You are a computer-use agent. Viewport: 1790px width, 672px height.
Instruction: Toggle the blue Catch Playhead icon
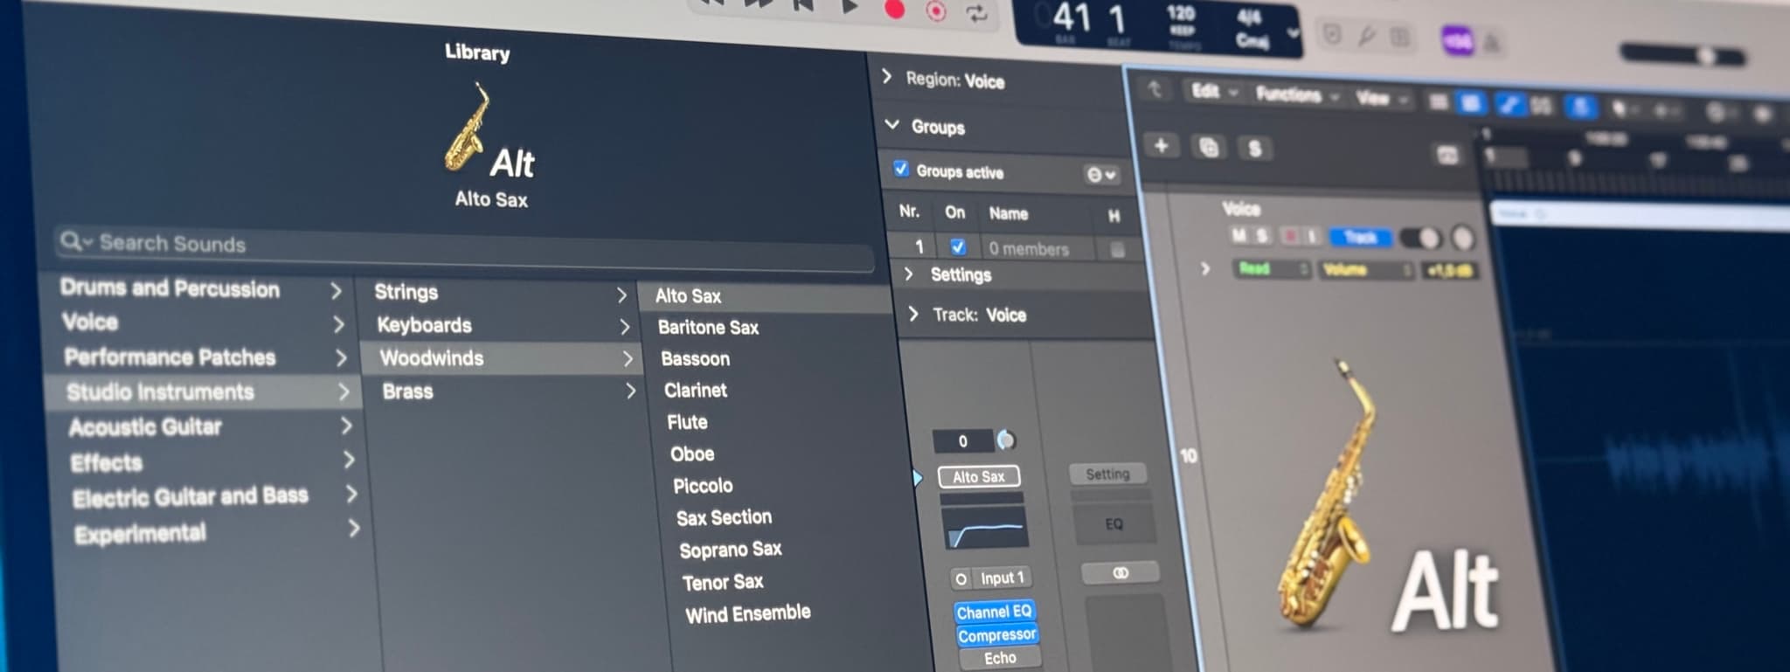tap(1580, 107)
